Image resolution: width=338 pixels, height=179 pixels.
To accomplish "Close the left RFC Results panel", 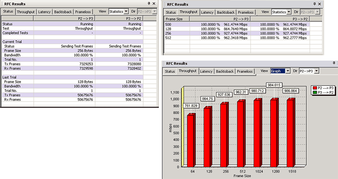I will point(154,3).
